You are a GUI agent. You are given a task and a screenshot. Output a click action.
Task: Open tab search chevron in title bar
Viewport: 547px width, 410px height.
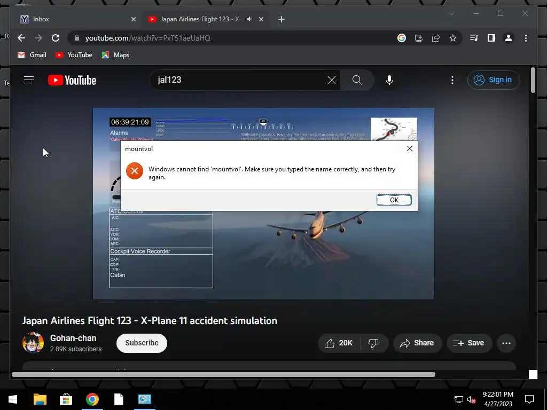(451, 13)
